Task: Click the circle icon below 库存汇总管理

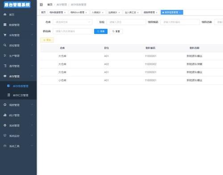Action: 5,105
